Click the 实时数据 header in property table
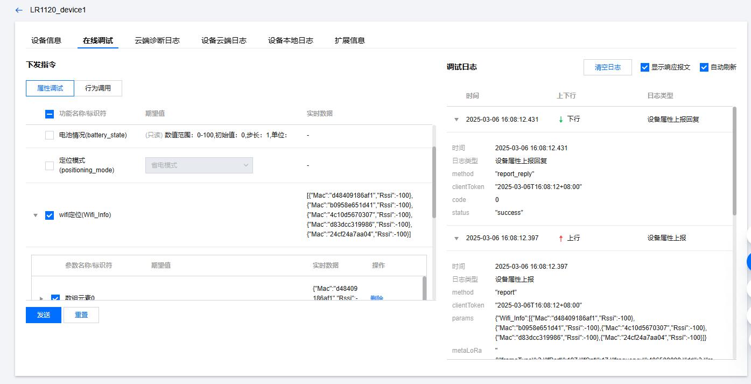751x384 pixels. [x=320, y=114]
